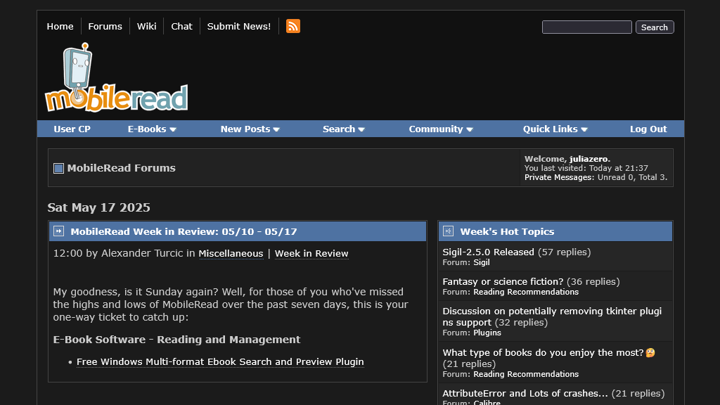Open Fantasy or science fiction? topic

[x=503, y=281]
